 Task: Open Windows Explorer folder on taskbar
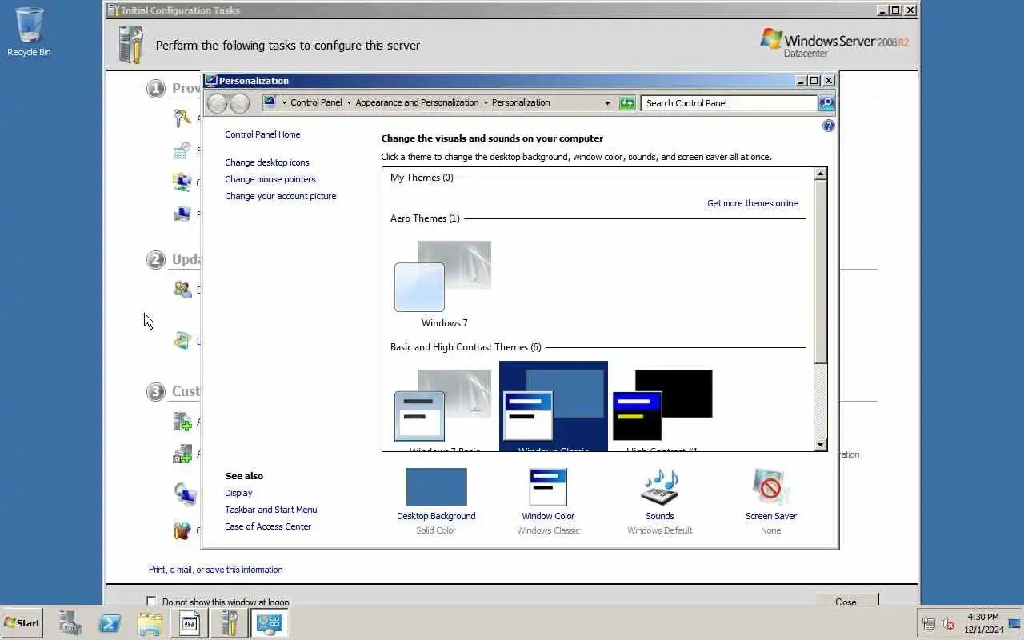point(150,622)
